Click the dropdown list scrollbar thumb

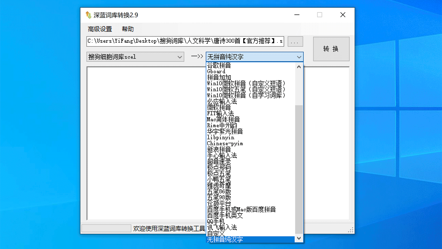click(299, 169)
